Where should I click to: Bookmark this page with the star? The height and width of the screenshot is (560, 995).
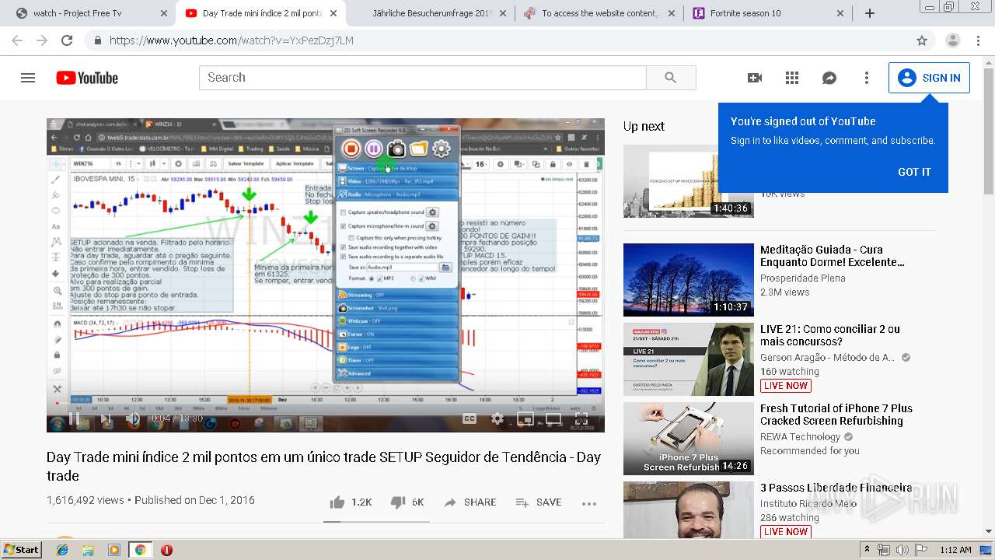[x=922, y=40]
